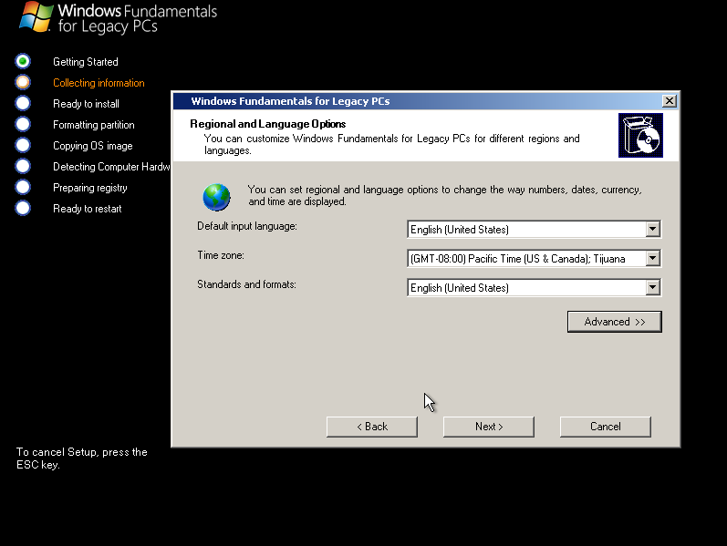Open the Advanced >> options
The image size is (727, 546).
click(614, 322)
